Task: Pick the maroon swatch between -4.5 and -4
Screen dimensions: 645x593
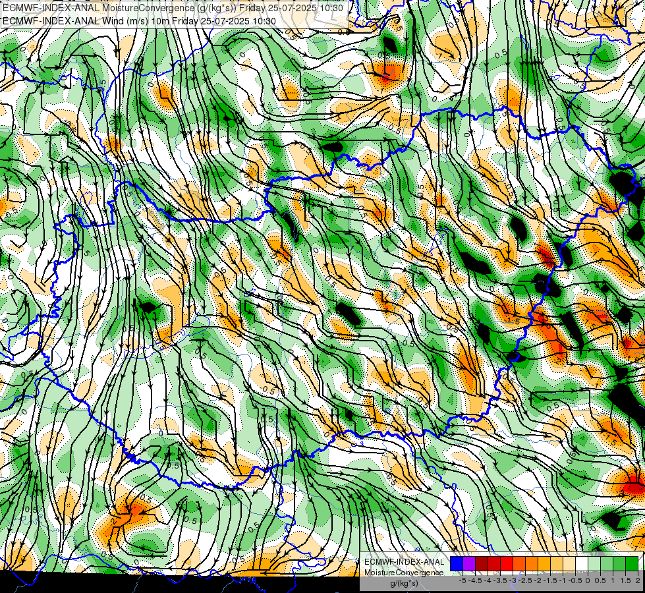Action: 482,564
